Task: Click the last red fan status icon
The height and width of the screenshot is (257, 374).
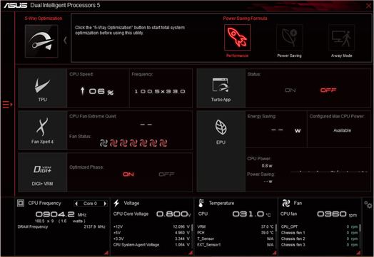Action: click(163, 143)
